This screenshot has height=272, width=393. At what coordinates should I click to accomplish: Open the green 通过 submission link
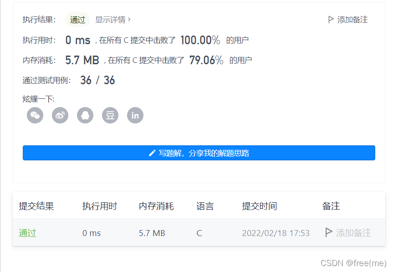click(28, 233)
